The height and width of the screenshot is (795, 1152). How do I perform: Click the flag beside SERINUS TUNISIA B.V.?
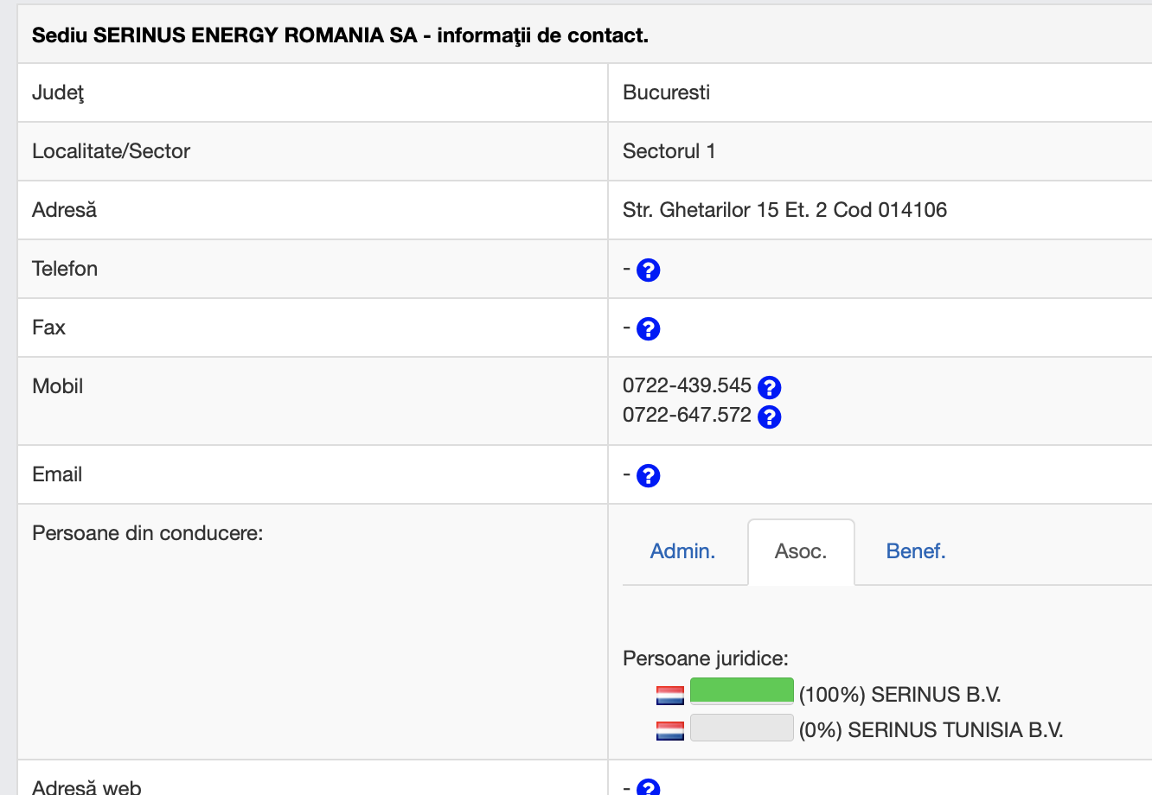pos(670,731)
